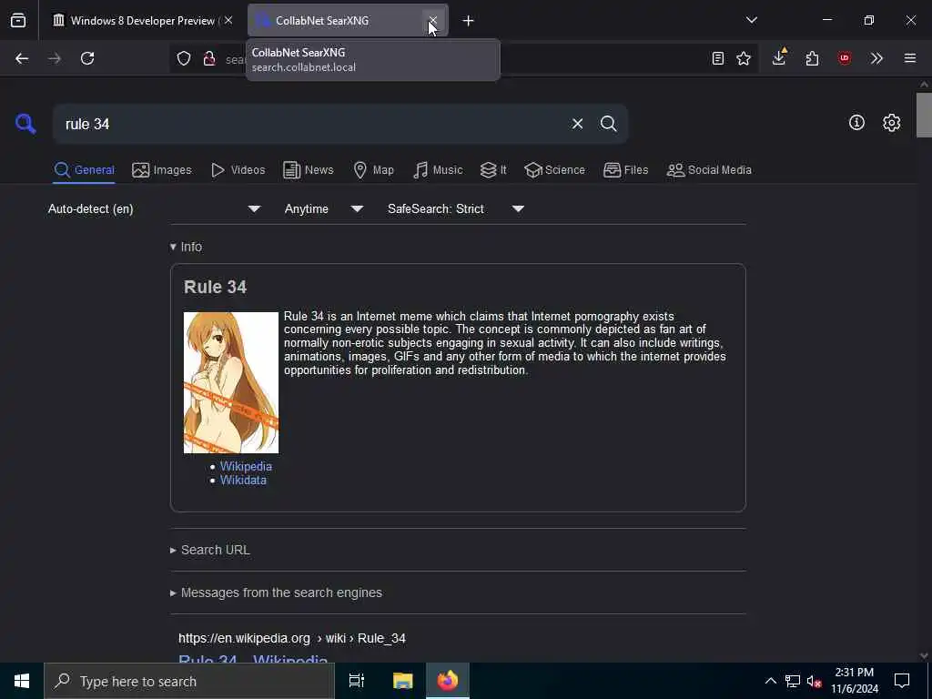Select the News search category
The height and width of the screenshot is (699, 932).
point(308,170)
